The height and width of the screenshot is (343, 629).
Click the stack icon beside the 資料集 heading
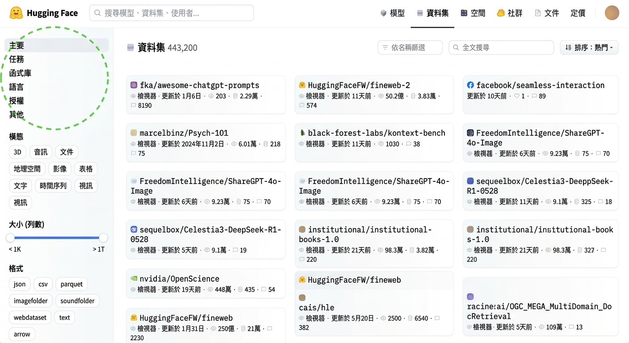click(130, 47)
